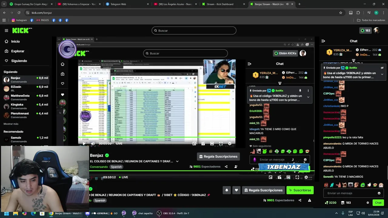Image resolution: width=388 pixels, height=218 pixels.
Task: Click the outer Regala Suscripciones button
Action: point(263,190)
